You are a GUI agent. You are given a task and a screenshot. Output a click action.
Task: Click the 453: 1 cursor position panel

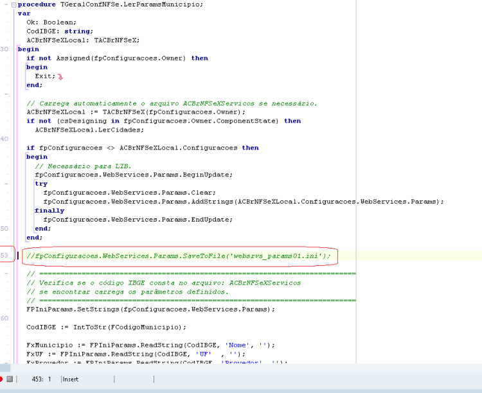tap(42, 380)
